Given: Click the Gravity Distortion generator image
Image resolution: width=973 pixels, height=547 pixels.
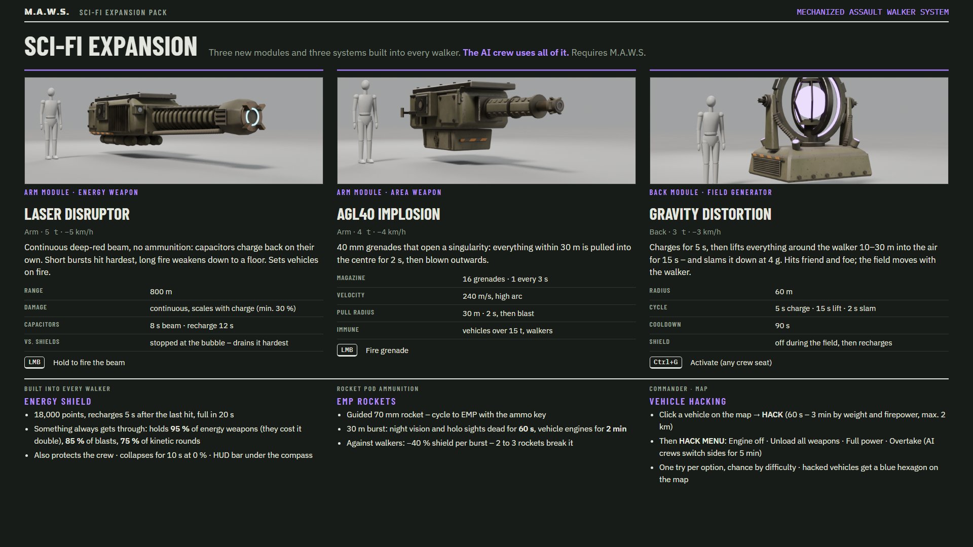Looking at the screenshot, I should coord(799,131).
